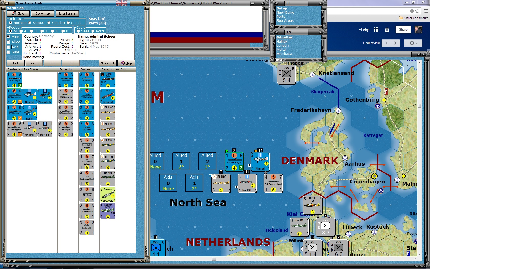Open the browser settings gear dropdown

click(413, 43)
